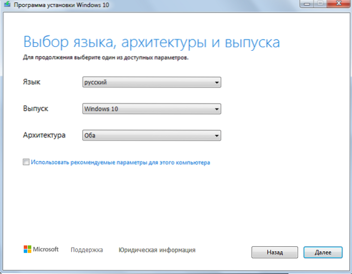Click the 'Выпуск' field label

tap(36, 108)
